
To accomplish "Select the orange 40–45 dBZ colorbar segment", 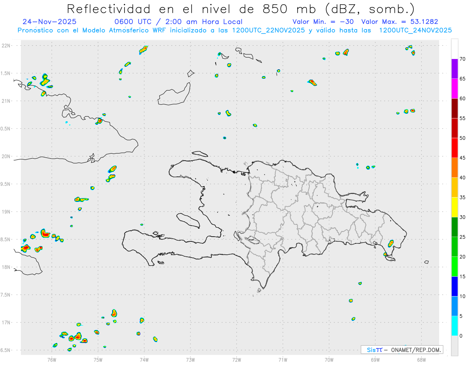I will tap(454, 168).
